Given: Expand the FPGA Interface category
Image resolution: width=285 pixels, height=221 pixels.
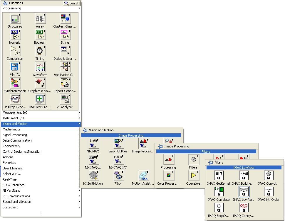Looking at the screenshot, I should pyautogui.click(x=41, y=185).
